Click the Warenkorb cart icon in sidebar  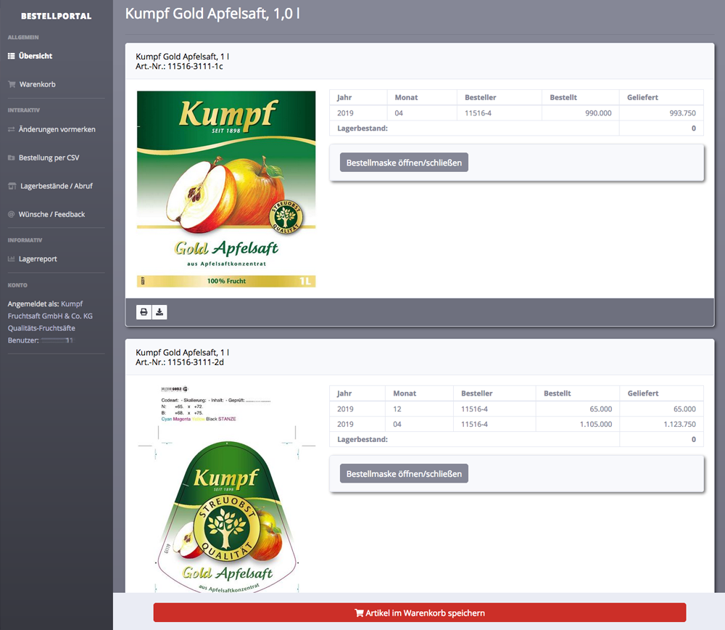pos(12,84)
